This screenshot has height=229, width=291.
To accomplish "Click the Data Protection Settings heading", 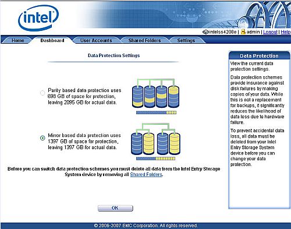I will tap(113, 55).
